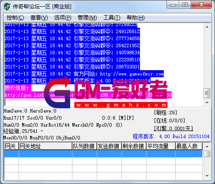The height and width of the screenshot is (184, 215).
Task: Click the log scrollbar thumb
Action: pyautogui.click(x=207, y=93)
